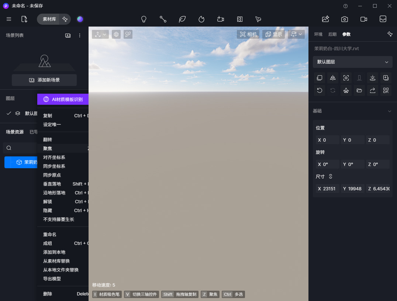397x301 pixels.
Task: Switch to the 环境 tab
Action: pyautogui.click(x=318, y=34)
